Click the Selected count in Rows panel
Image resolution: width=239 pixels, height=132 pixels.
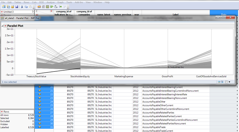31,118
